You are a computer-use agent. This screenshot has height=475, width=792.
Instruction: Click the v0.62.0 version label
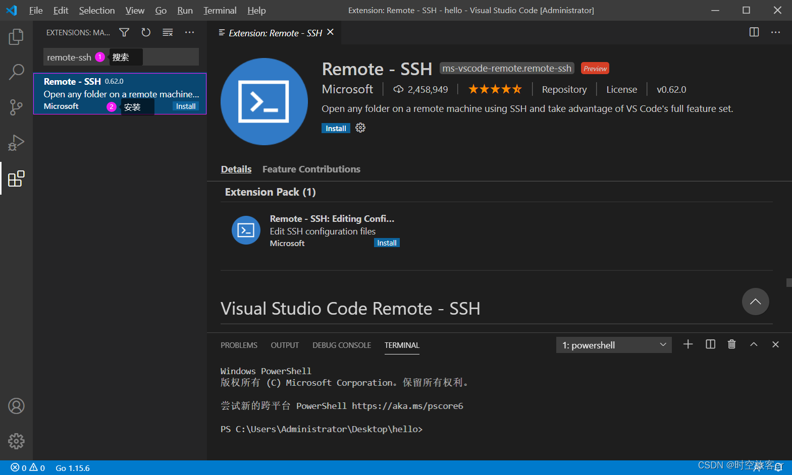coord(671,90)
